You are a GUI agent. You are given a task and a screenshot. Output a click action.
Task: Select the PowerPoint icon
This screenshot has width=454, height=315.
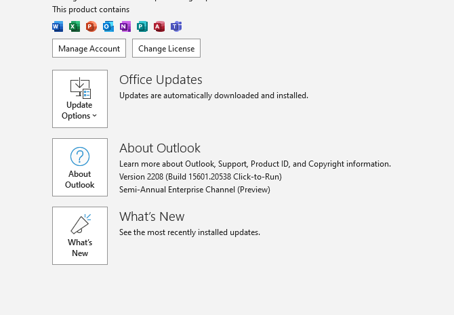click(91, 26)
